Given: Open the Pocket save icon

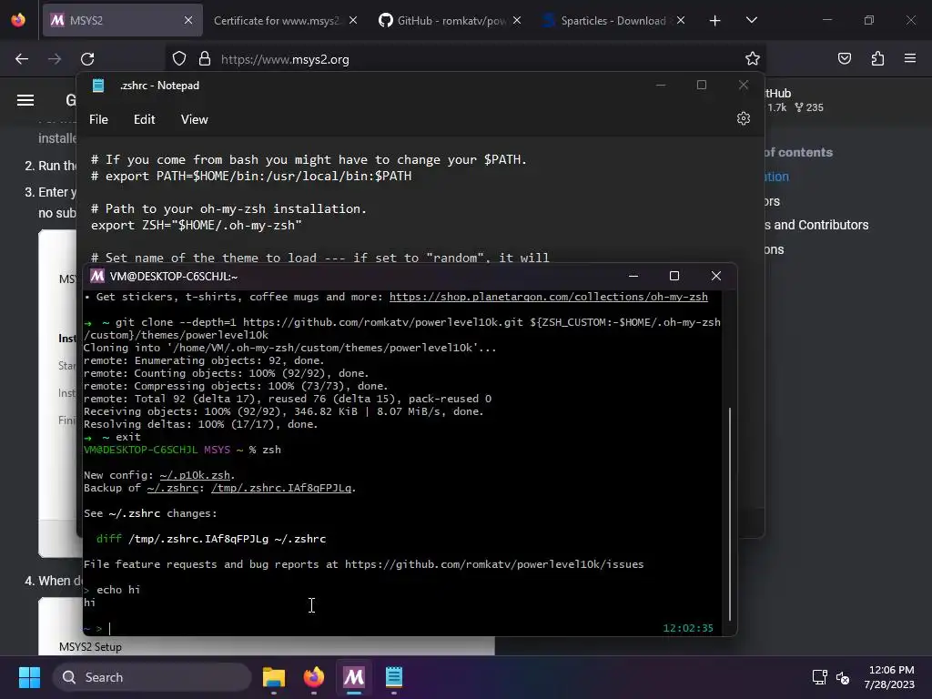Looking at the screenshot, I should (844, 58).
